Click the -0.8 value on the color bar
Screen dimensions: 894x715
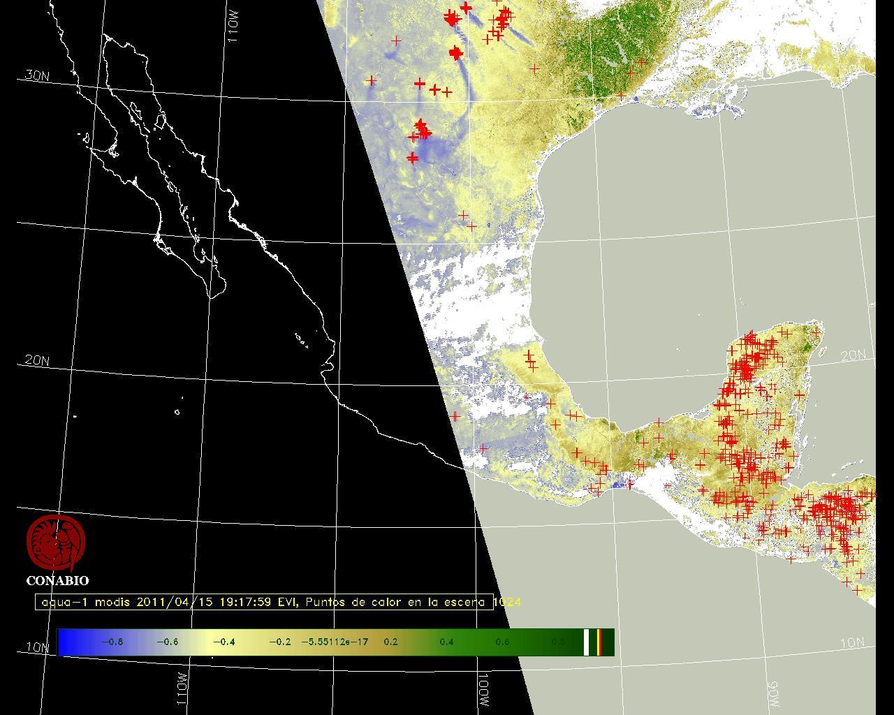click(x=112, y=642)
